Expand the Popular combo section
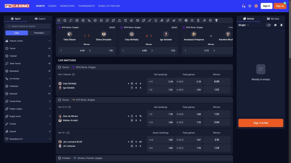 [28, 41]
